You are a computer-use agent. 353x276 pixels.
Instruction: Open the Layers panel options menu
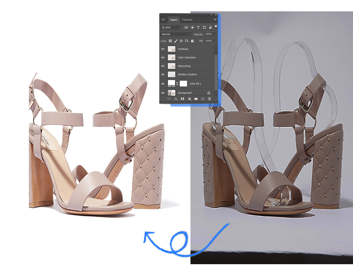215,20
